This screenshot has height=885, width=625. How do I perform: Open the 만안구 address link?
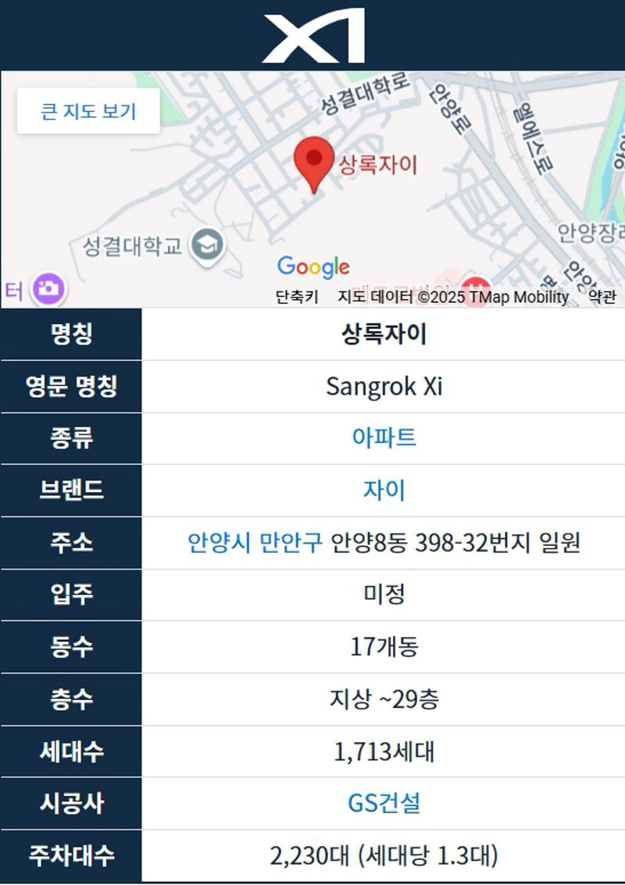pos(291,542)
